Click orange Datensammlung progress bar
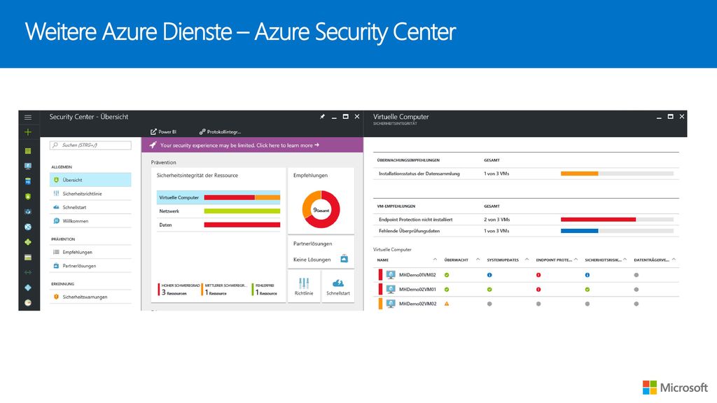Image resolution: width=717 pixels, height=403 pixels. coord(579,174)
